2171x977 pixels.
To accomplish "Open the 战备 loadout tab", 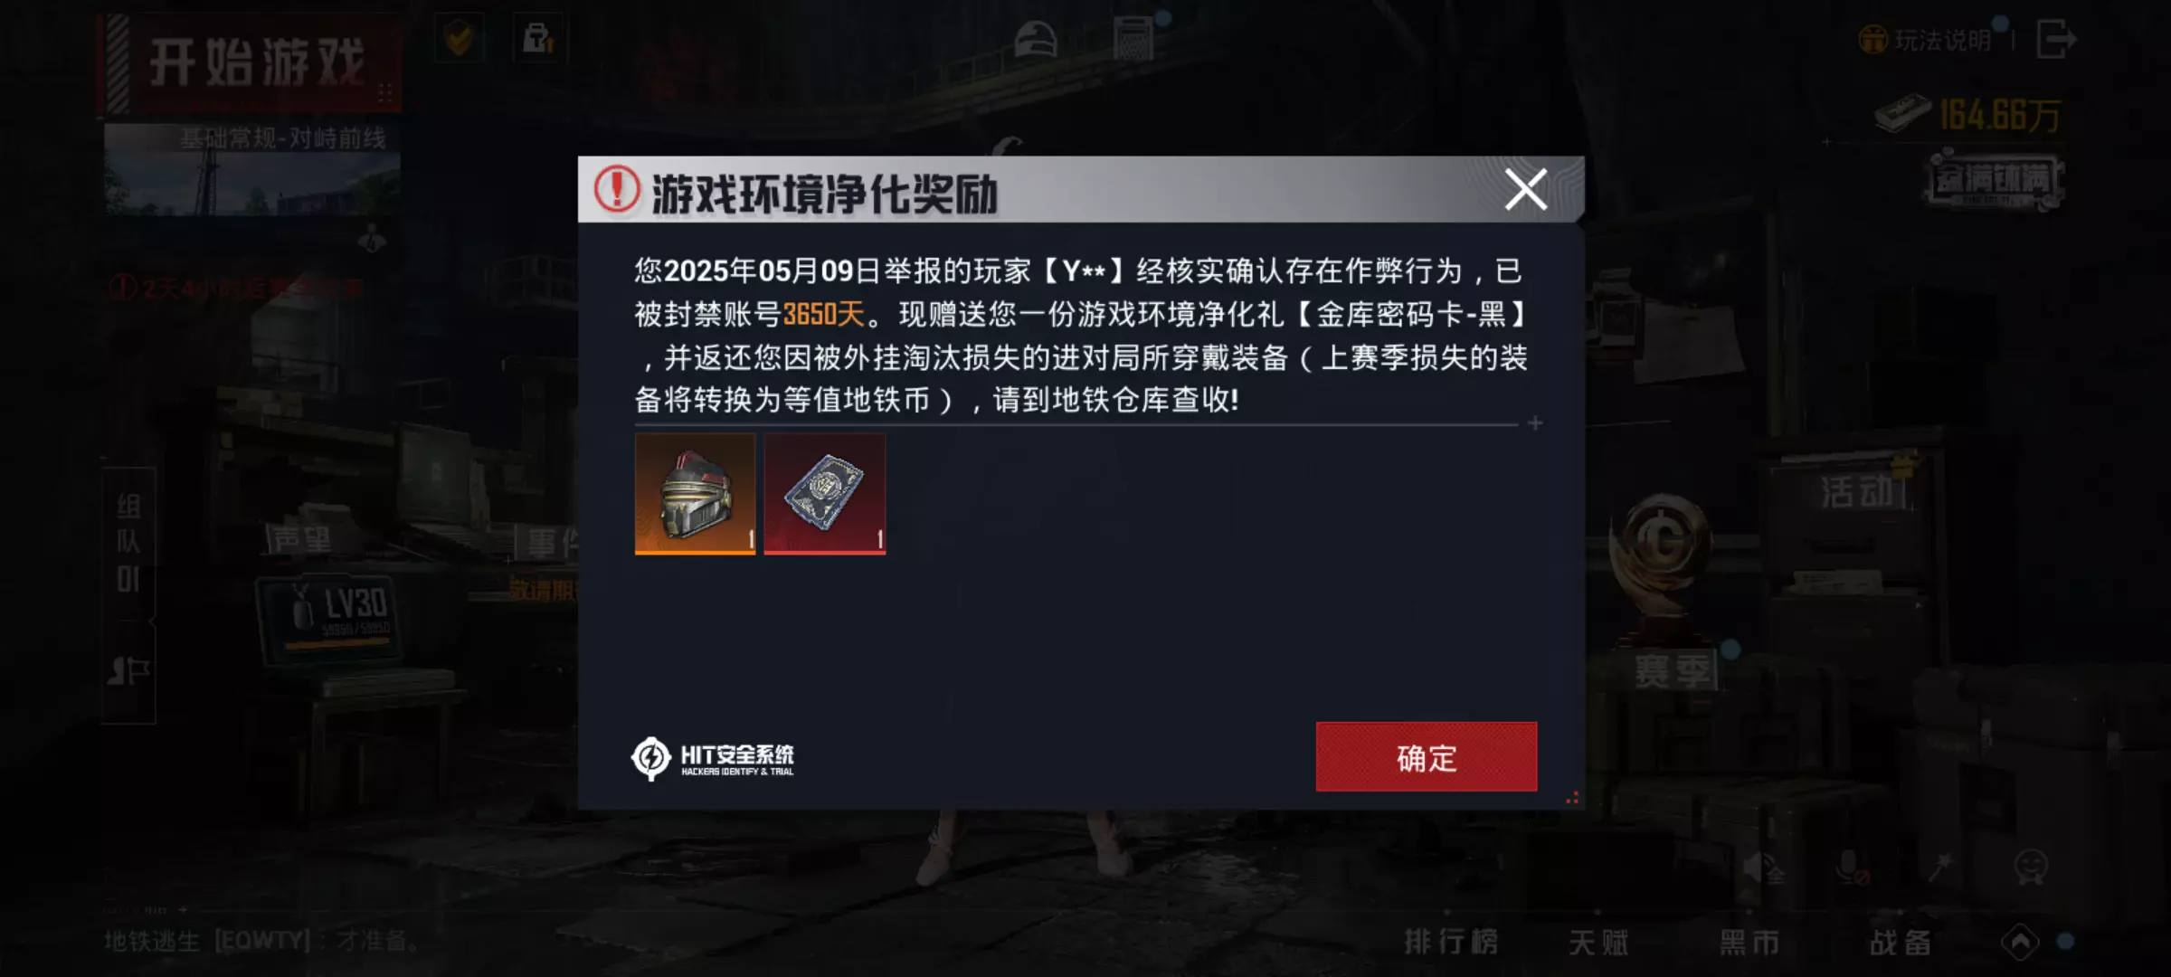I will (1900, 942).
